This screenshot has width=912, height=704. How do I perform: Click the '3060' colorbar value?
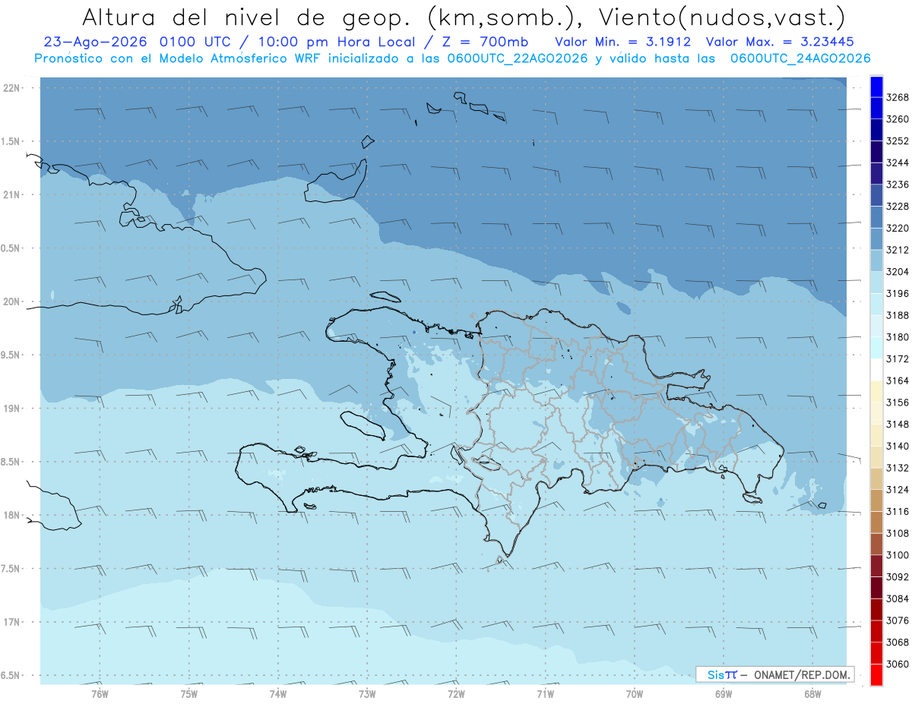[x=898, y=664]
